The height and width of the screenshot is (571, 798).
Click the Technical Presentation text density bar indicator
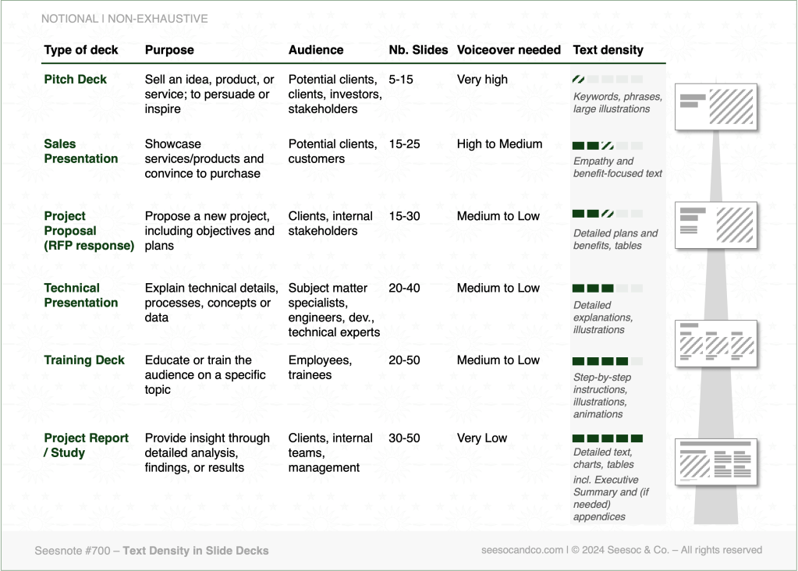tap(608, 289)
